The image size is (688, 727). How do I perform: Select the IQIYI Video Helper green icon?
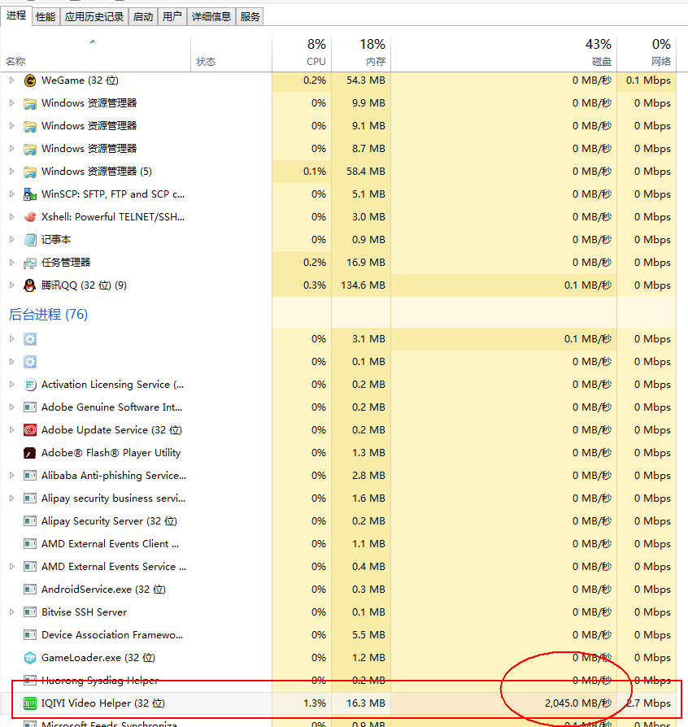[30, 703]
